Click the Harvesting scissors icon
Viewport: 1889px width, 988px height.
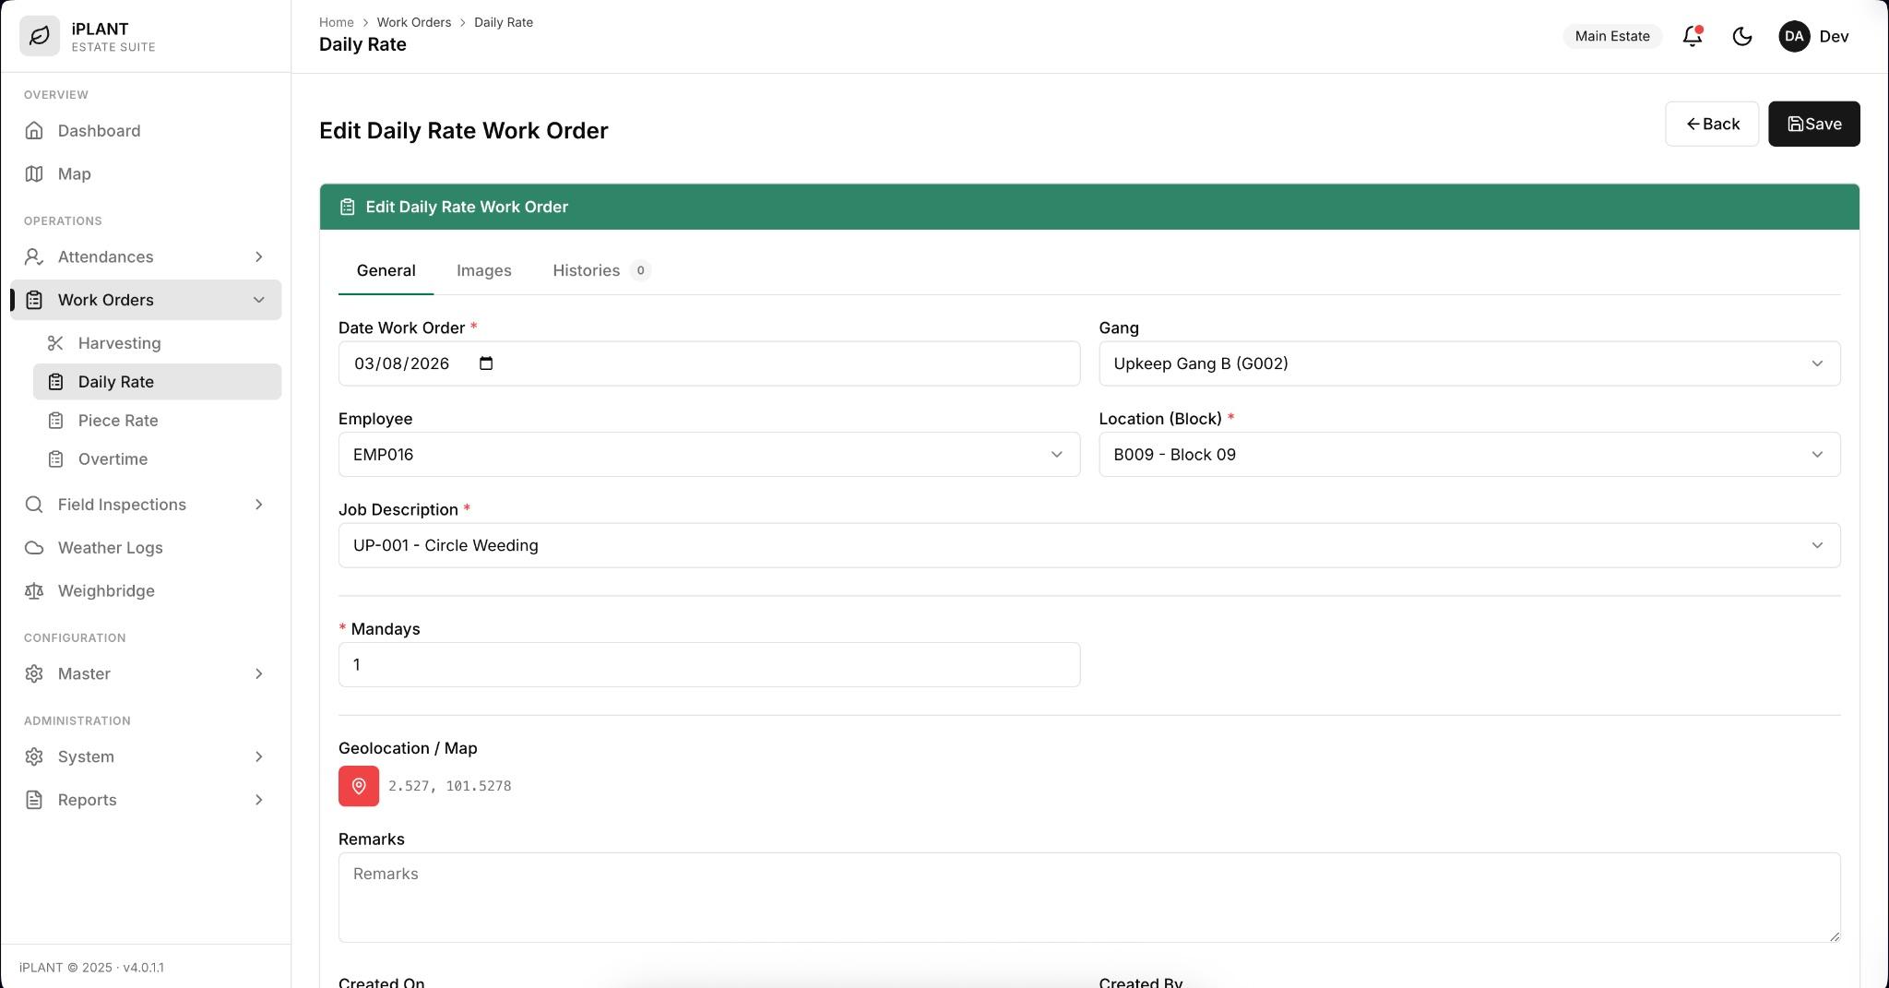point(55,343)
